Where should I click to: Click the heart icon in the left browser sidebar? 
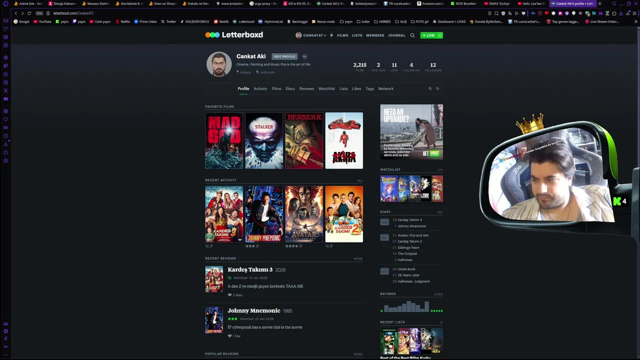(5, 119)
